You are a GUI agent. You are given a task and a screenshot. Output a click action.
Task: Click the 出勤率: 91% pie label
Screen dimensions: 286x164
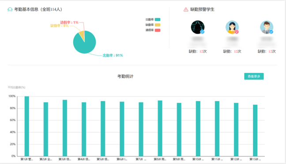pyautogui.click(x=113, y=56)
